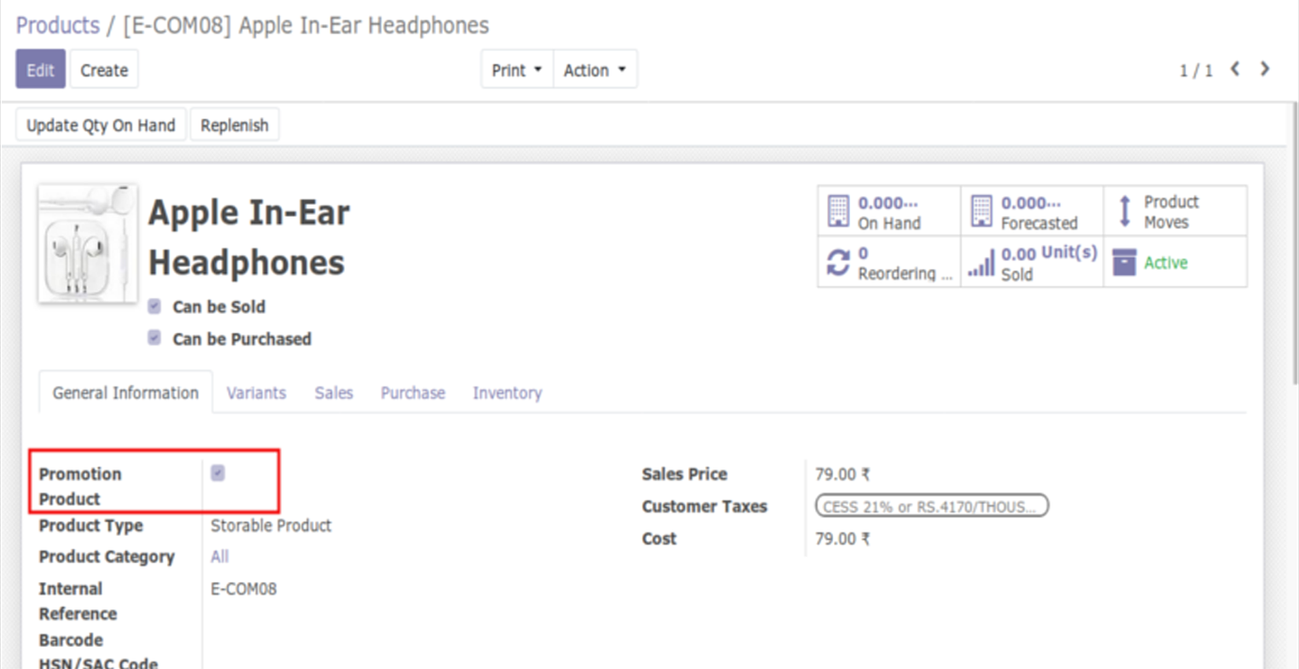Go to previous record arrow
Image resolution: width=1299 pixels, height=669 pixels.
[1234, 69]
